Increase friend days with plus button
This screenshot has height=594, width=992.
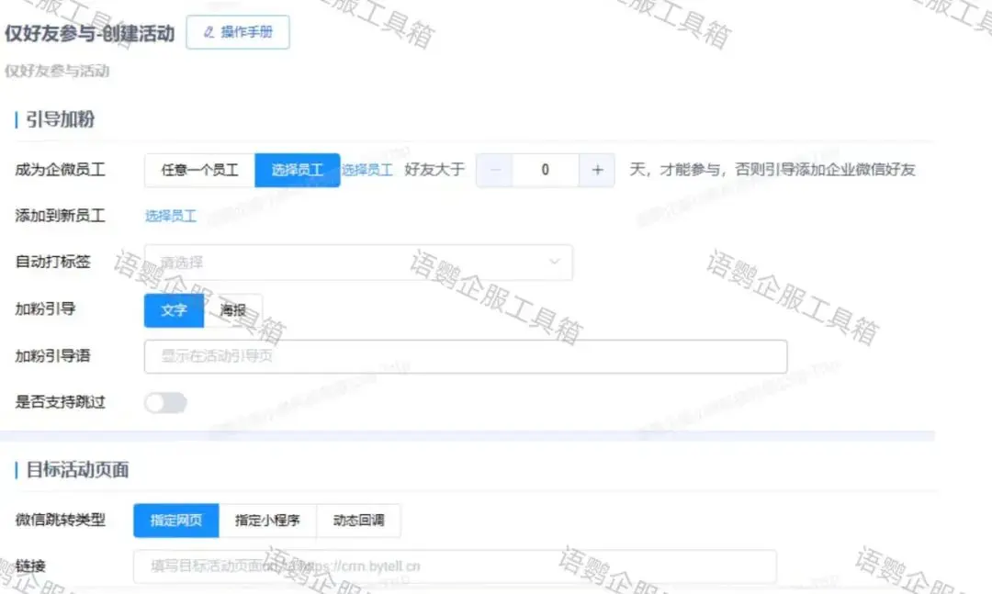pyautogui.click(x=597, y=170)
